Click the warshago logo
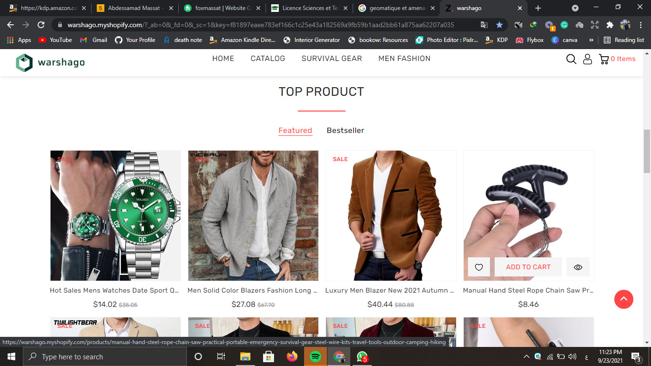 click(50, 63)
